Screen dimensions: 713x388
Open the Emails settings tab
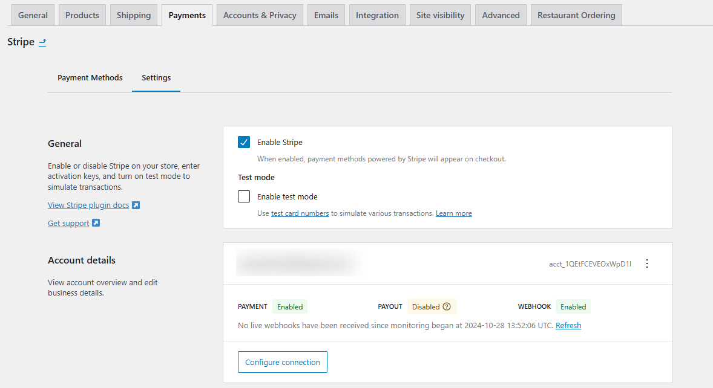point(326,15)
